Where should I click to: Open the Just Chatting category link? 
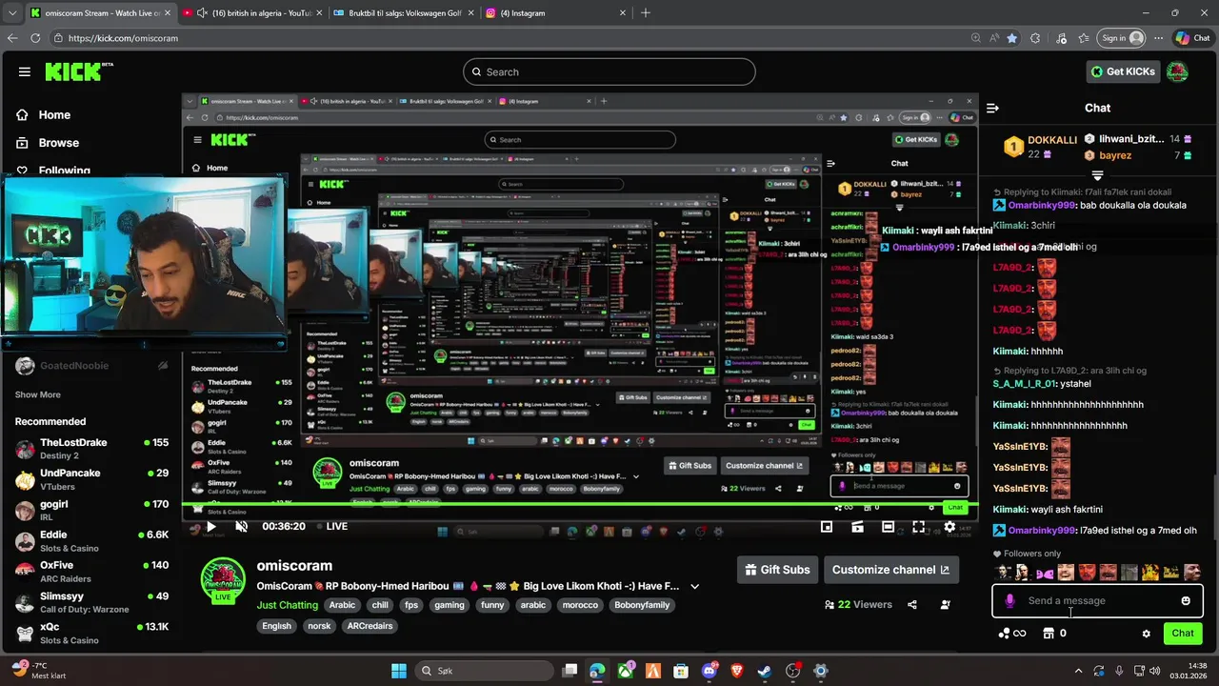click(x=287, y=605)
